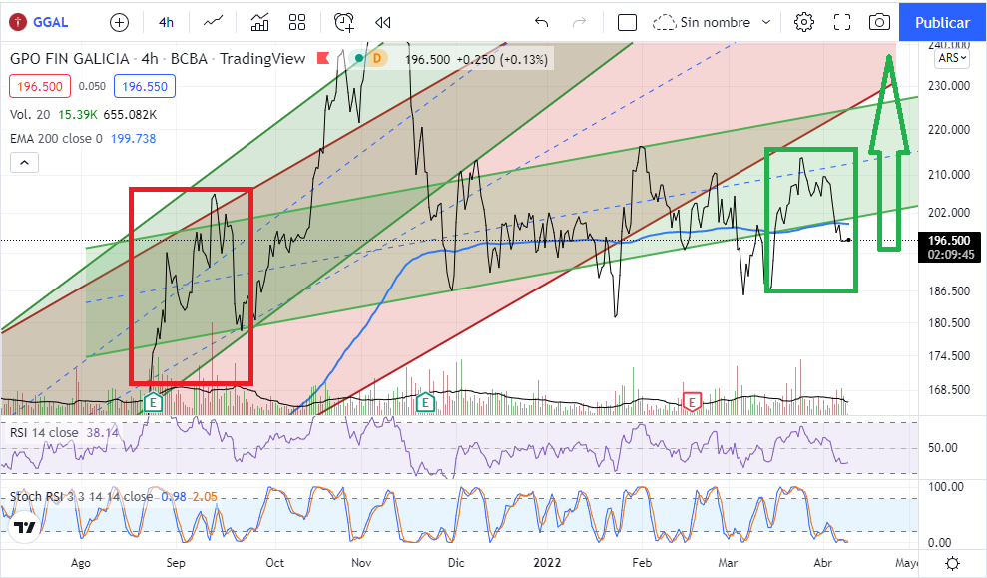Choose a chart layout setup

[x=627, y=23]
